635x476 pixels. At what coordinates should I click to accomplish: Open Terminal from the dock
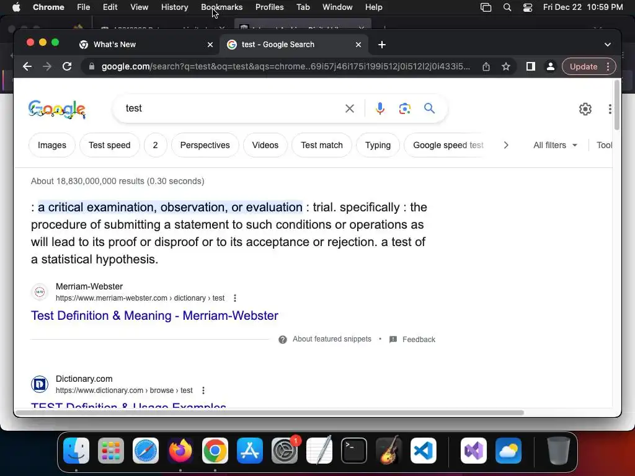[354, 451]
